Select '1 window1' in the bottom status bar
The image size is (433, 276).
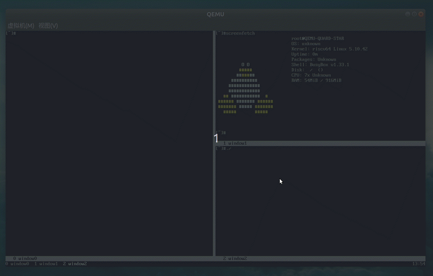[x=46, y=264]
